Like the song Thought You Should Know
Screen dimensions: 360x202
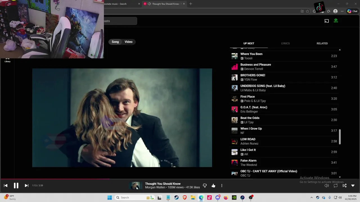click(x=213, y=185)
